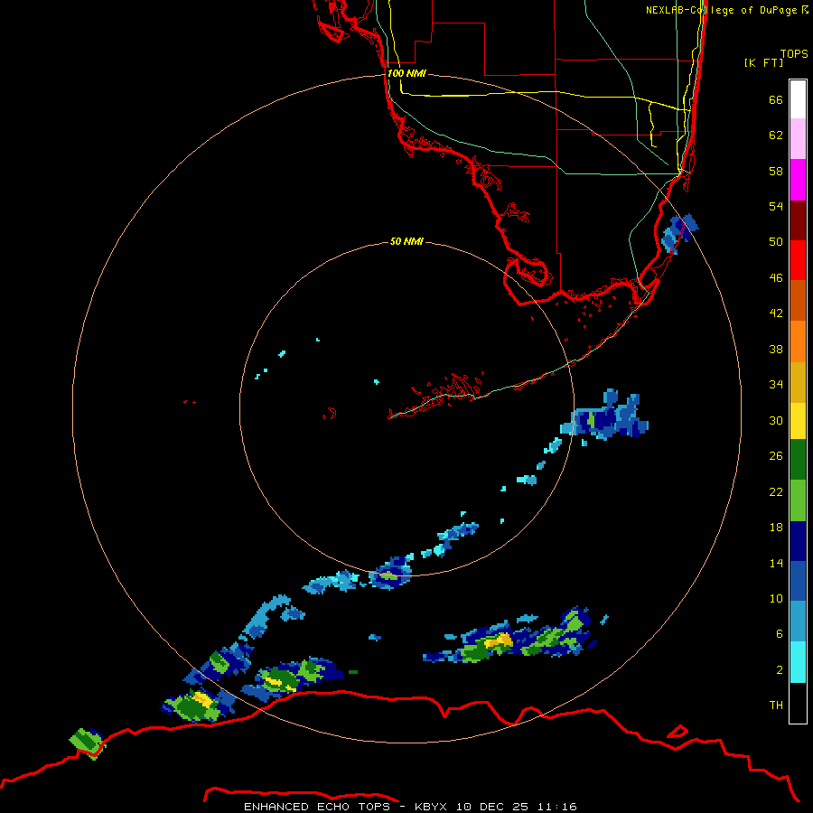813x813 pixels.
Task: Select the black TH legend swatch
Action: pos(798,703)
